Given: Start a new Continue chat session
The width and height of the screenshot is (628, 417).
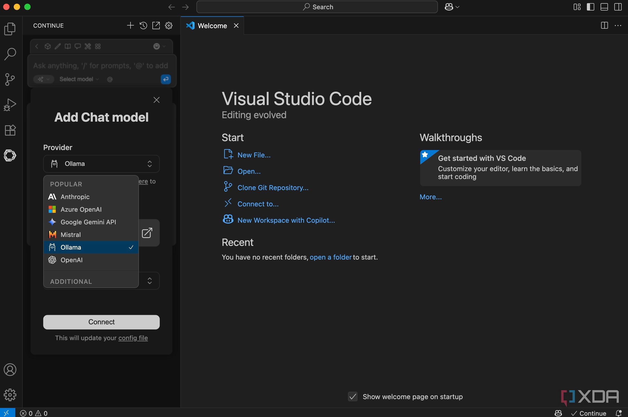Looking at the screenshot, I should (x=130, y=26).
